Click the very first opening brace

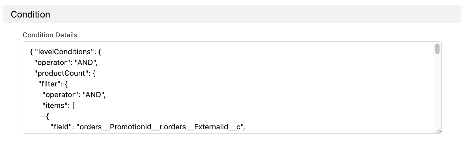click(31, 52)
